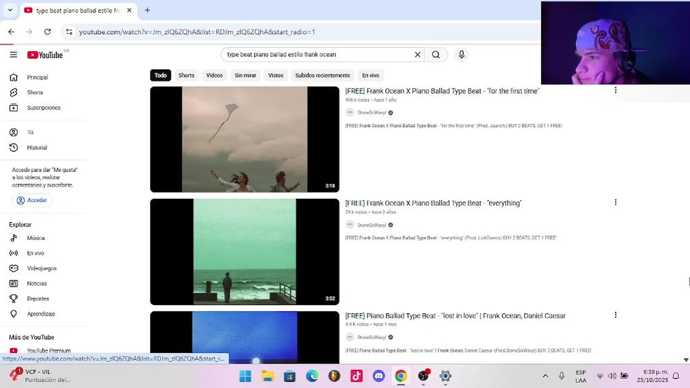Click the title "lost in love" Frank Ocean, Daniel Caesar
Screen dimensions: 690x388
456,316
